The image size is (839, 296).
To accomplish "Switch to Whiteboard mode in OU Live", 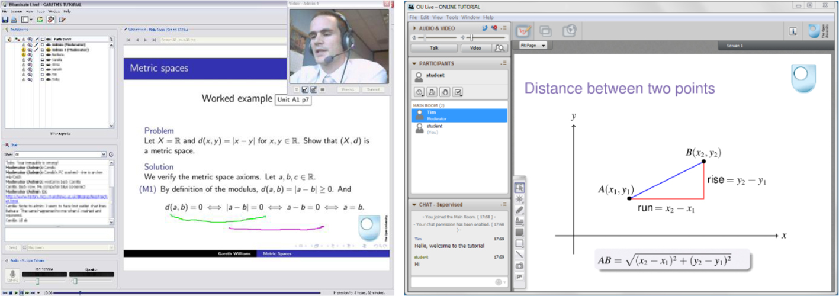I will [523, 31].
